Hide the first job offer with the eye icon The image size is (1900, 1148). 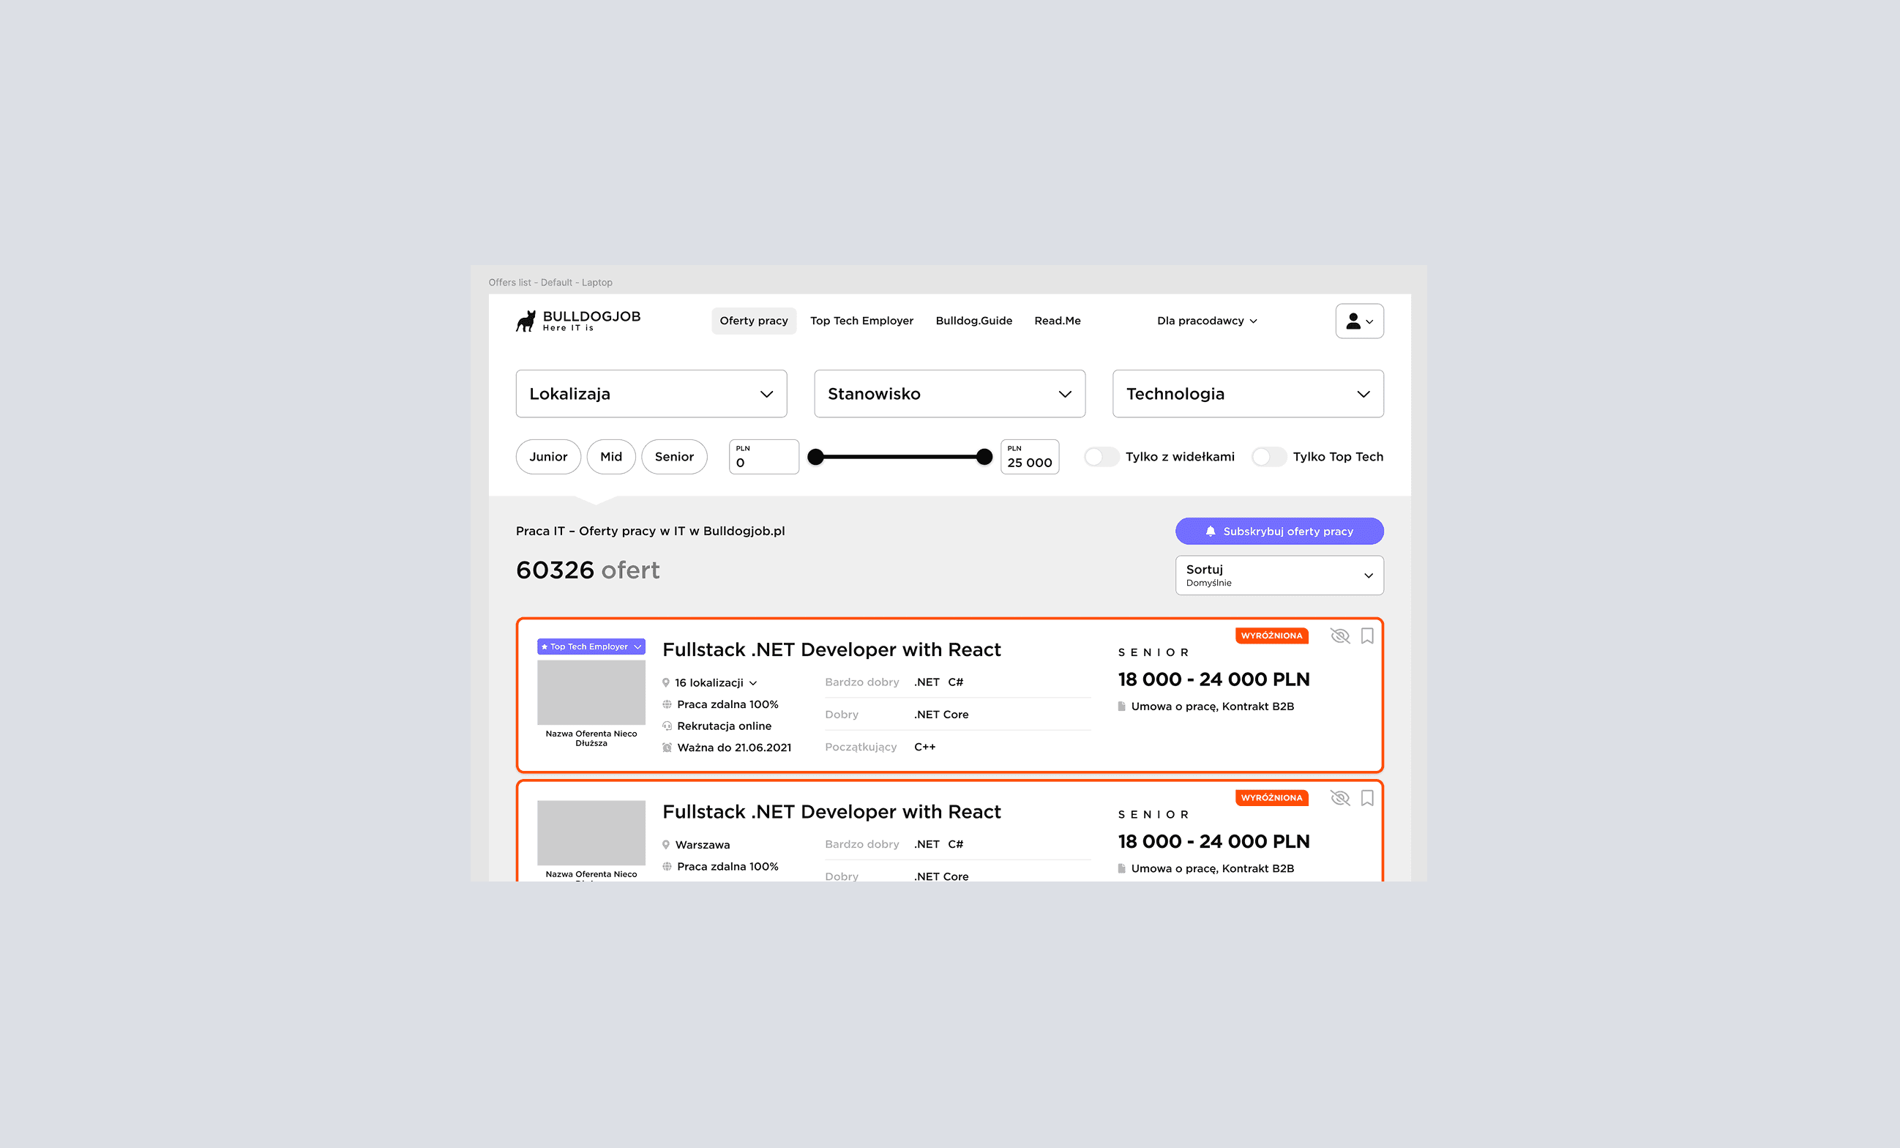[1339, 635]
